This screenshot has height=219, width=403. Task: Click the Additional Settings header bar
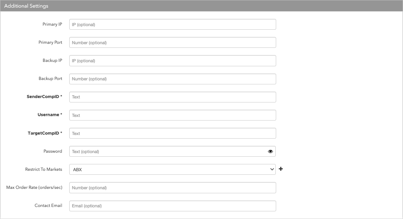click(201, 6)
